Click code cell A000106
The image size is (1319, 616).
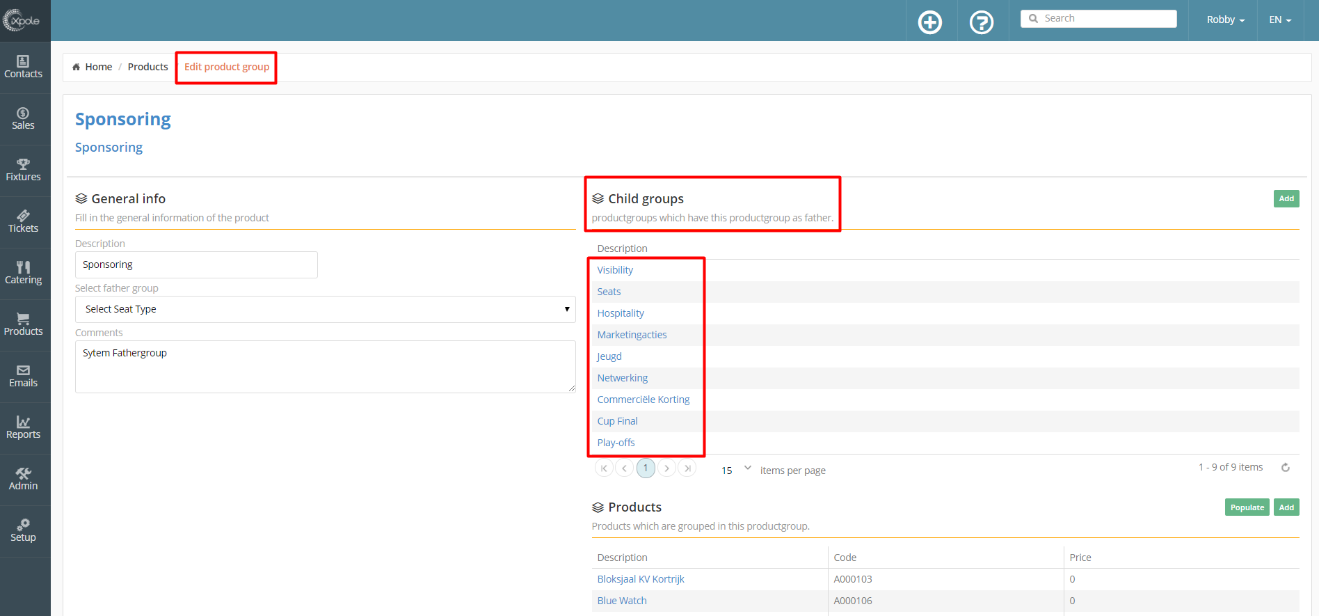pos(853,601)
